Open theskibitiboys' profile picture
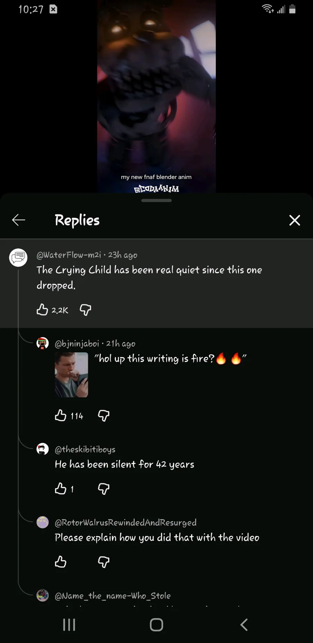Image resolution: width=313 pixels, height=643 pixels. 42,449
